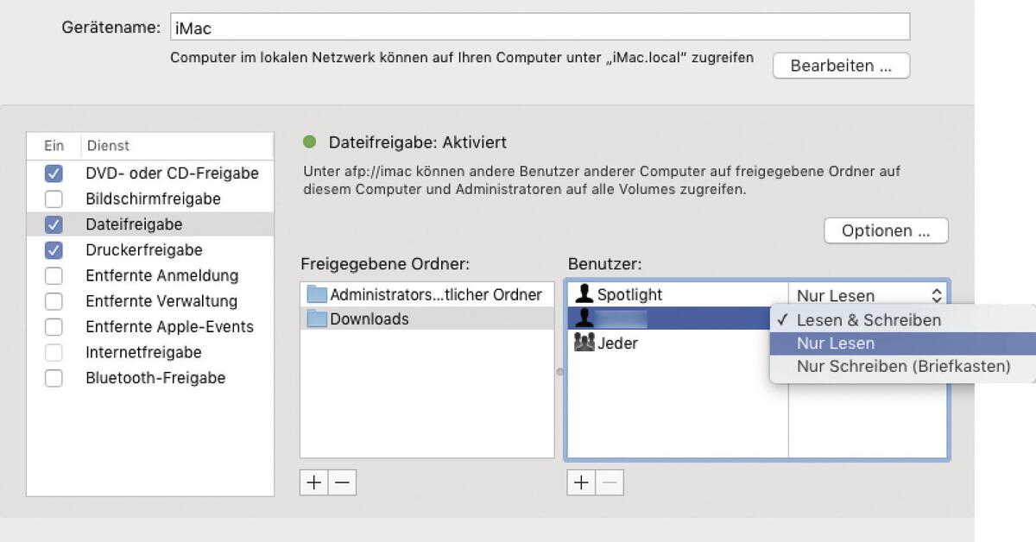Click the blurred user account icon
The width and height of the screenshot is (1036, 542).
click(x=584, y=318)
